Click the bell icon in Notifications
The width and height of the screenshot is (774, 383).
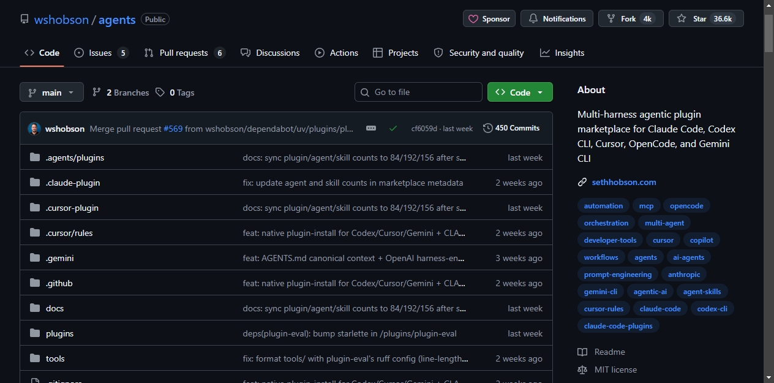tap(533, 19)
